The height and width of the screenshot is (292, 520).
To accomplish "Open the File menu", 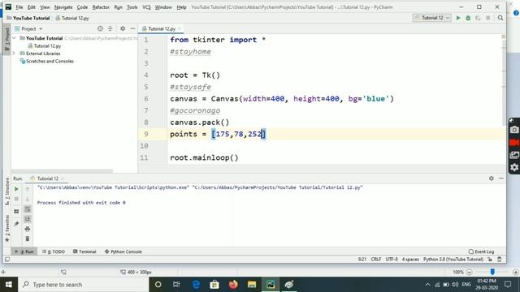I will [x=19, y=7].
